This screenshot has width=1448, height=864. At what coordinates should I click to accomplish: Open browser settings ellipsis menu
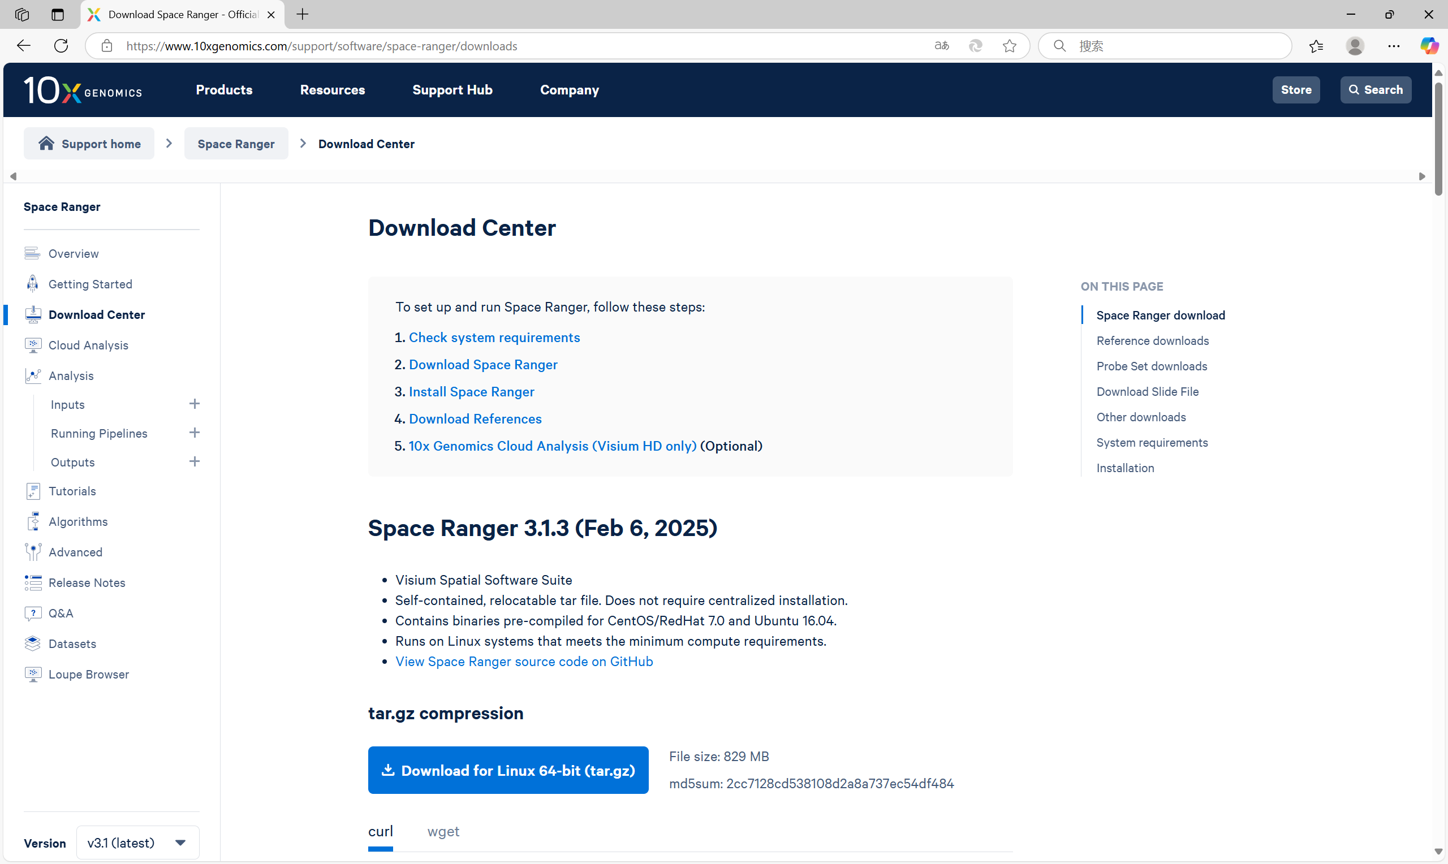[1394, 46]
